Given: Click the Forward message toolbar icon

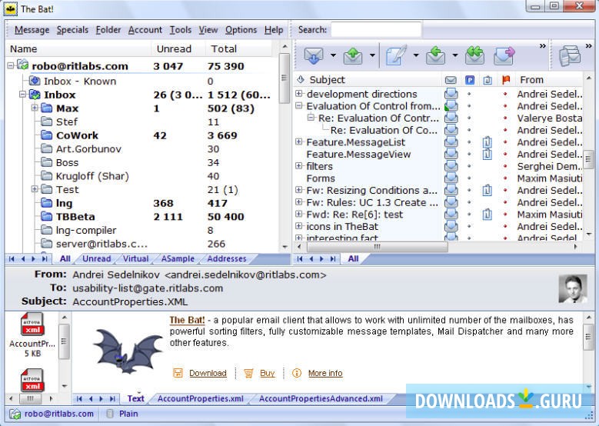Looking at the screenshot, I should pos(504,55).
